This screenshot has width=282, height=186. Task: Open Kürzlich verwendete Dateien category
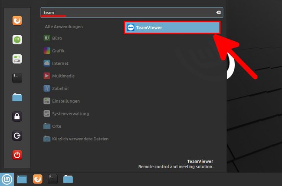point(76,139)
